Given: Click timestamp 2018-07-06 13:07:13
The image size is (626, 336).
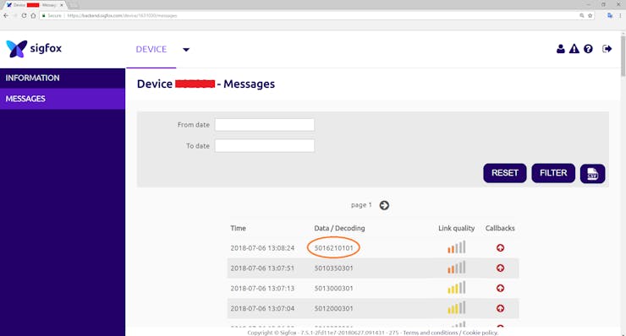Looking at the screenshot, I should click(x=262, y=288).
